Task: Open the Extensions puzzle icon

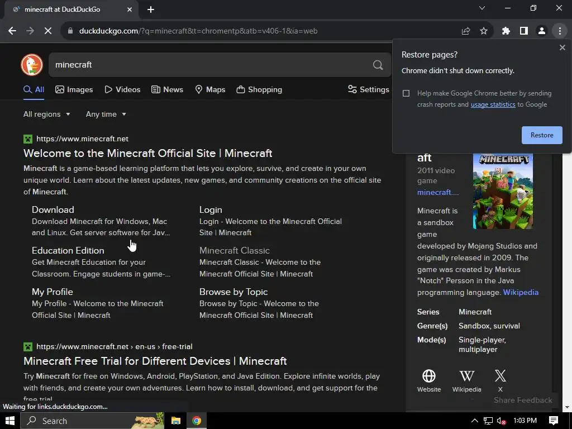Action: pyautogui.click(x=506, y=31)
